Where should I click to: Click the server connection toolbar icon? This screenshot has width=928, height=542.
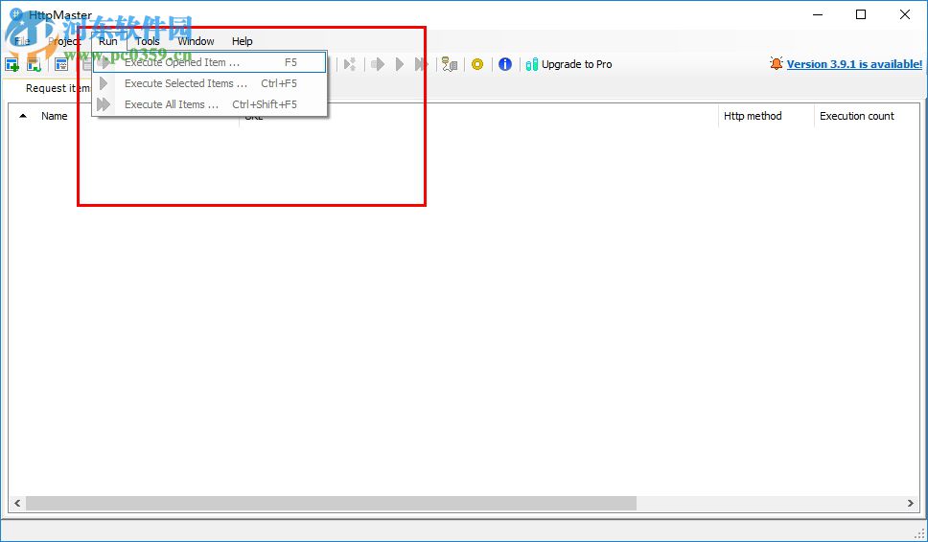point(450,64)
